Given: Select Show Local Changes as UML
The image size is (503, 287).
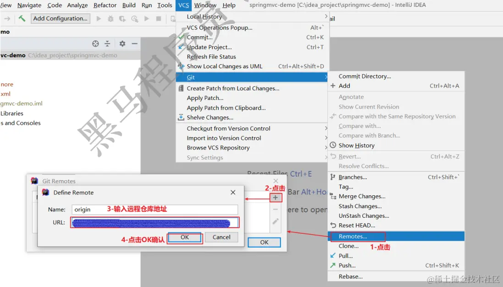Looking at the screenshot, I should 252,66.
